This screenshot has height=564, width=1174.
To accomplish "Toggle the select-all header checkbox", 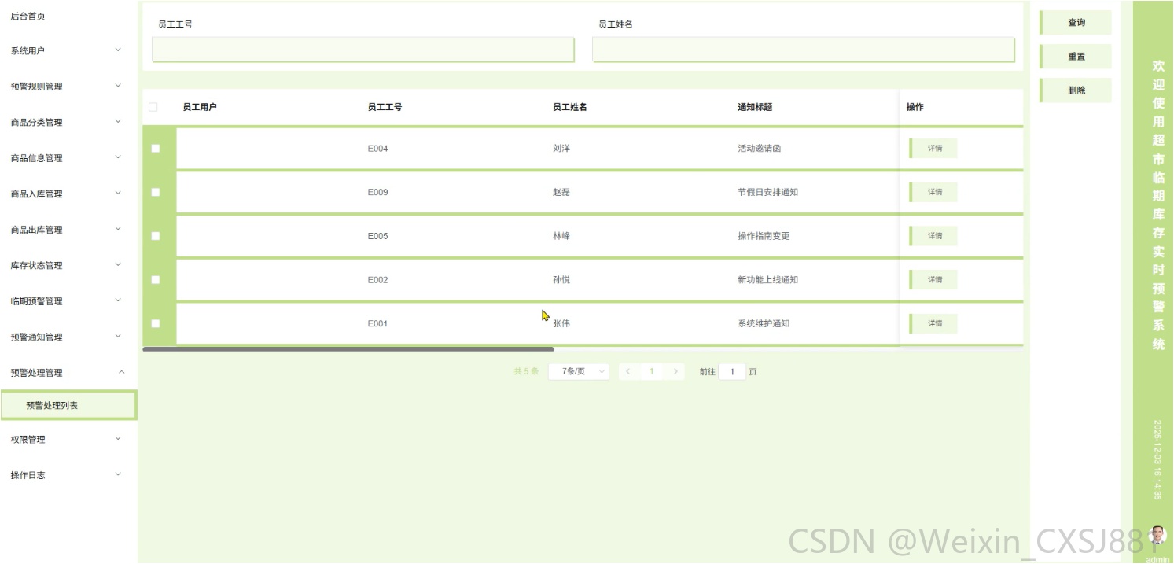I will tap(153, 107).
